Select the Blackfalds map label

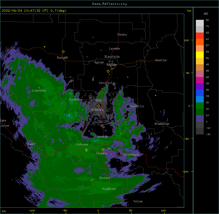coord(112,57)
